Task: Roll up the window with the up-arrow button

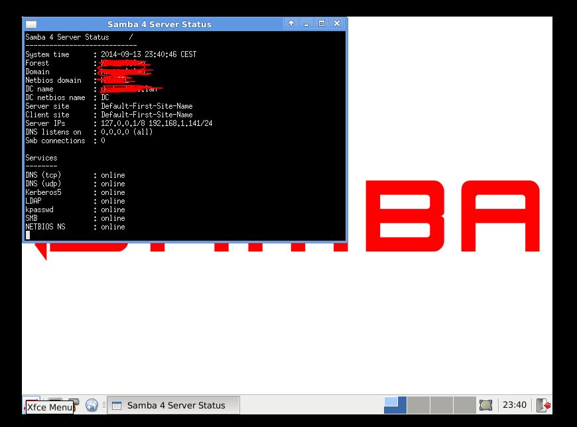Action: 291,23
